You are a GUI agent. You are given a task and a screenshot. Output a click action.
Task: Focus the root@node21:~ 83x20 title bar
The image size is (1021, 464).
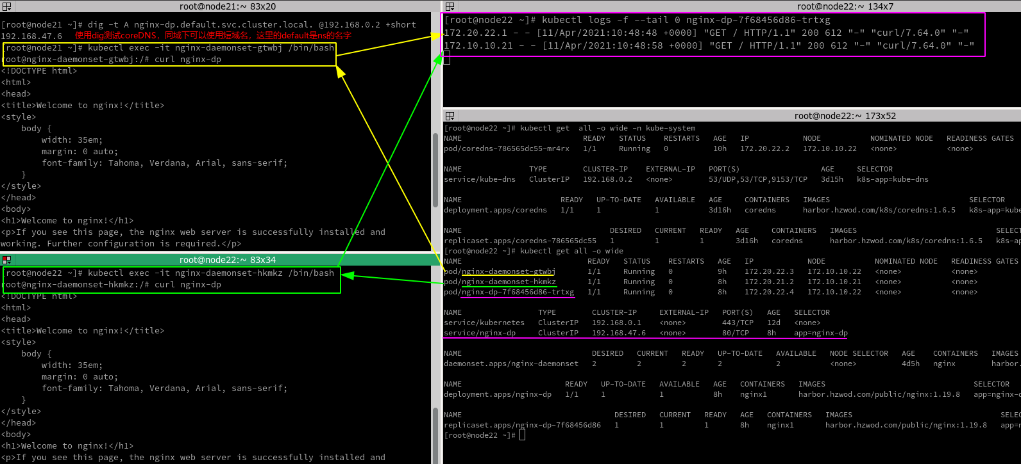click(x=227, y=6)
